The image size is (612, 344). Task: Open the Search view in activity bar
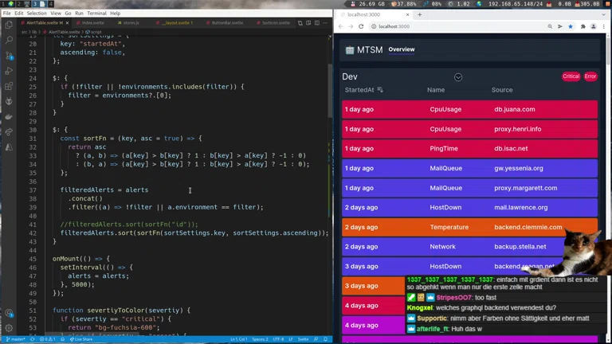(x=9, y=40)
